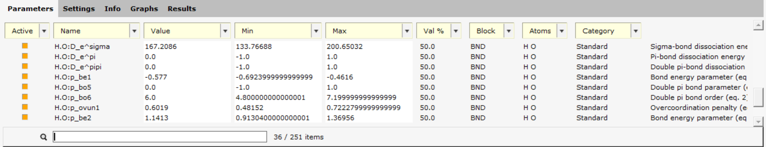Click the search magnifier icon
The image size is (766, 147).
pyautogui.click(x=43, y=137)
